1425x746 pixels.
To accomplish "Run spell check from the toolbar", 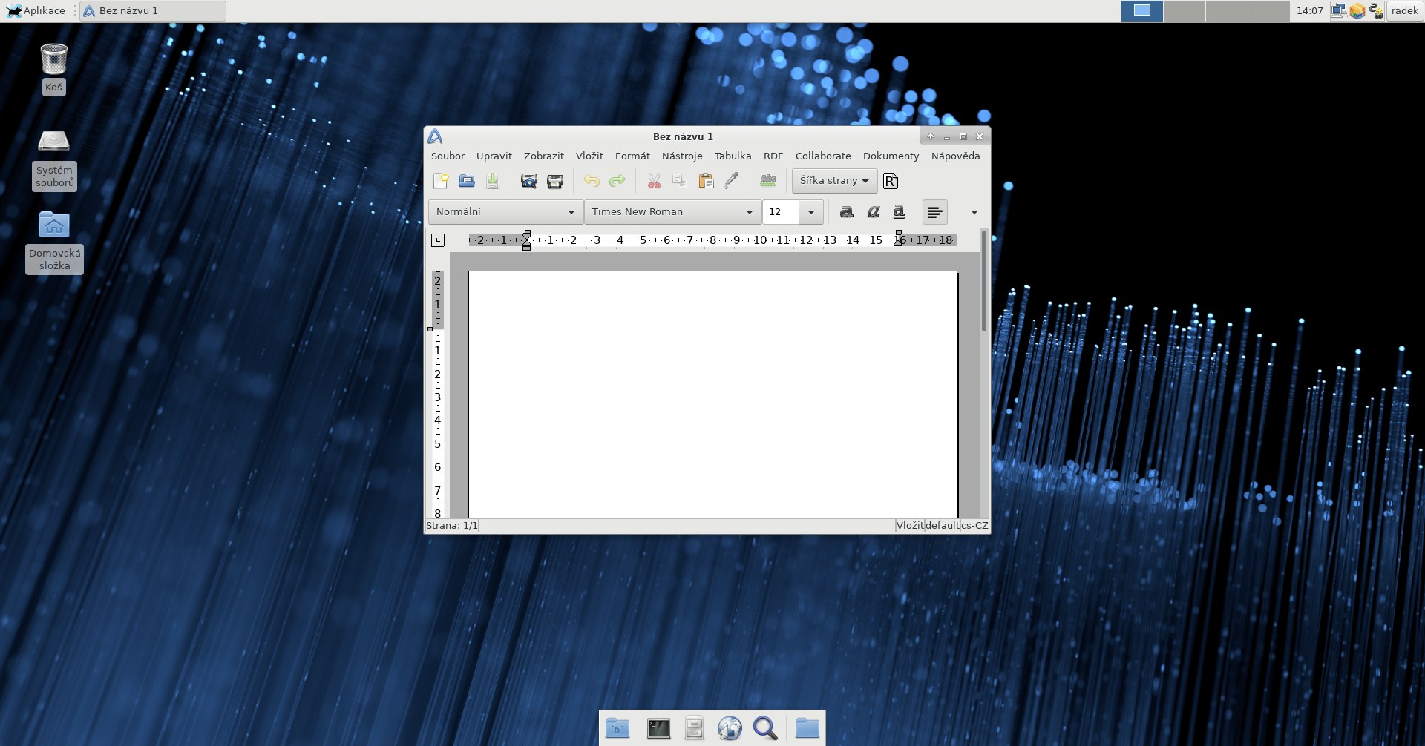I will [768, 181].
